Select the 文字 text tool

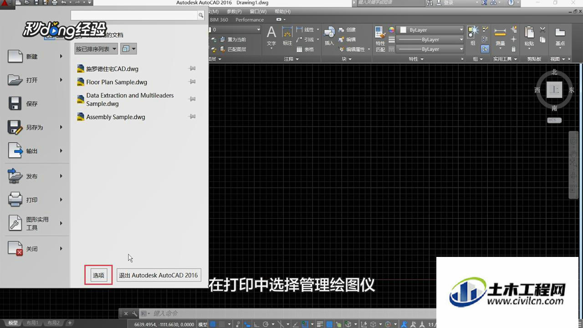click(x=271, y=36)
